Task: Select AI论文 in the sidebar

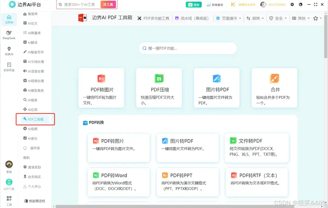Action: (x=31, y=23)
